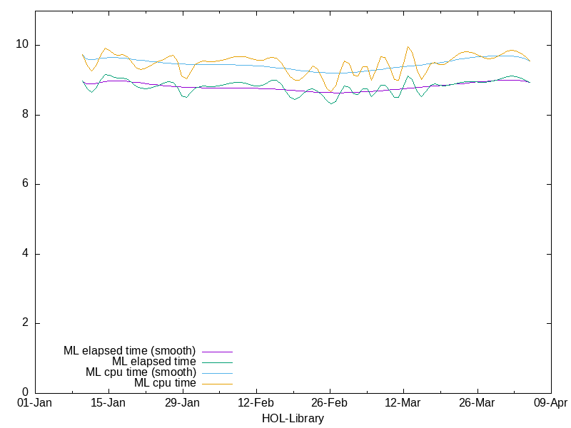Click the 26-Feb date tick label
This screenshot has width=571, height=428.
point(329,403)
